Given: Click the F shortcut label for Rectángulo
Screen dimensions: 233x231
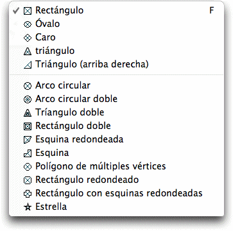Looking at the screenshot, I should 211,10.
